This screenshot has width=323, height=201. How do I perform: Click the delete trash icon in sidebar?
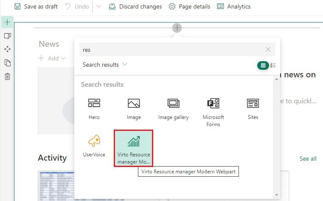pyautogui.click(x=7, y=76)
